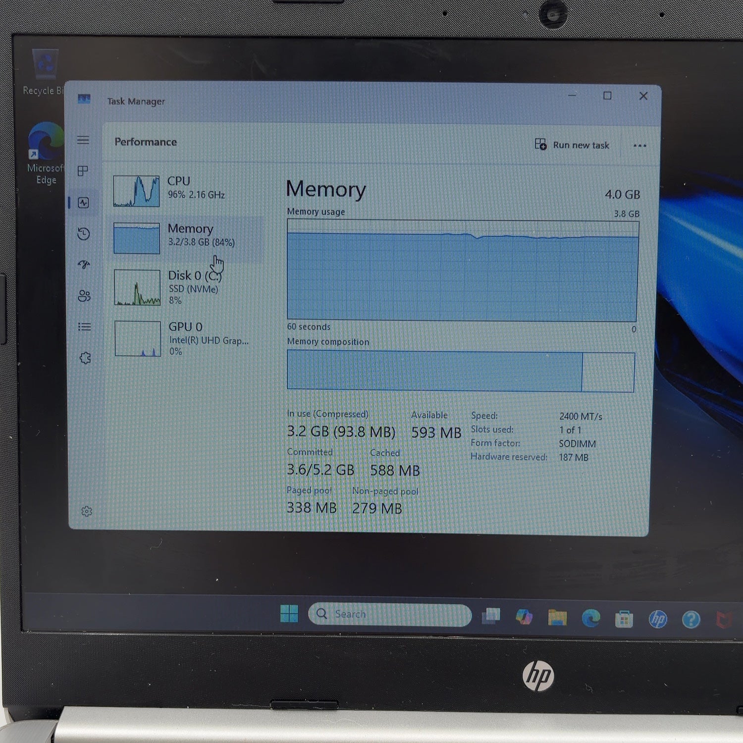This screenshot has width=743, height=743.
Task: Click the Memory composition bar
Action: click(x=461, y=371)
